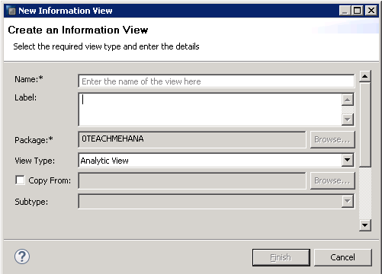Viewport: 382px width, 274px height.
Task: Click the dialog vertical scrollbar thumb
Action: click(365, 124)
